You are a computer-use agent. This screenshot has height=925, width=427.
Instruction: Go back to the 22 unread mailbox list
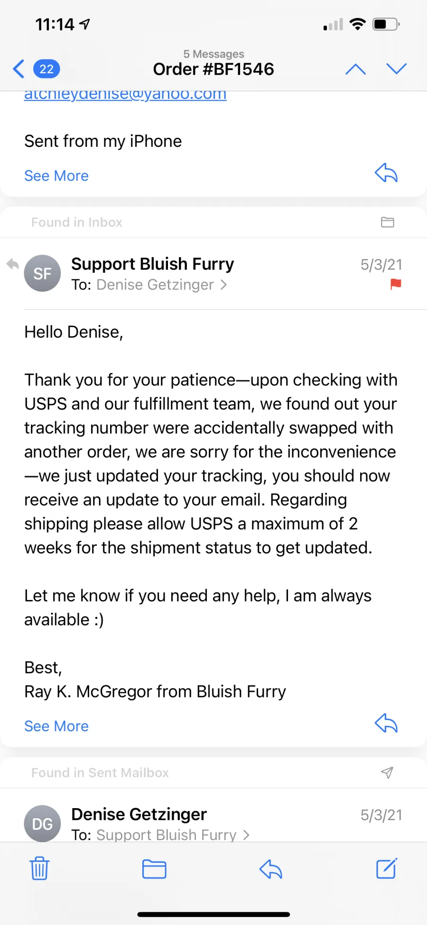click(36, 69)
